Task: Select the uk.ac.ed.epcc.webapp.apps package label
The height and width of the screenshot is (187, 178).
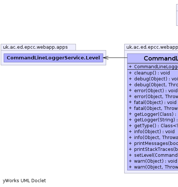Action: [35, 47]
